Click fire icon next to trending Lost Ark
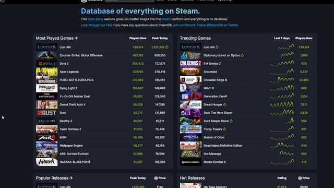Screen dimensions: 334x188 217,47
